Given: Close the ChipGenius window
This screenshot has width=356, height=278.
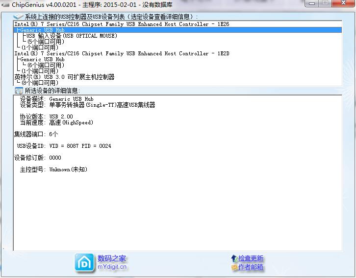Looking at the screenshot, I should 343,3.
